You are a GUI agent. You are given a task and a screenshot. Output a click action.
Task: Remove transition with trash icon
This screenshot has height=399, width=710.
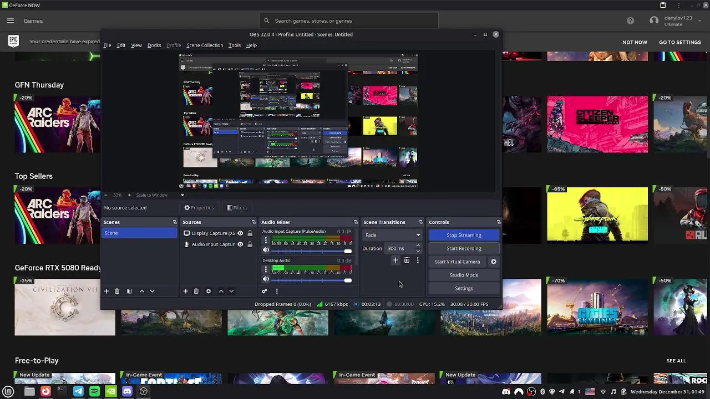(407, 260)
